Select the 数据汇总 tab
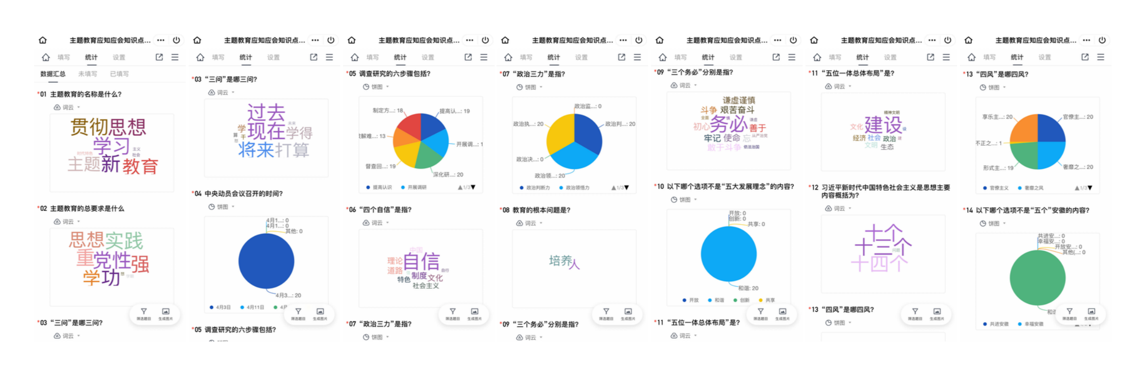Viewport: 1139px width, 368px height. [53, 74]
